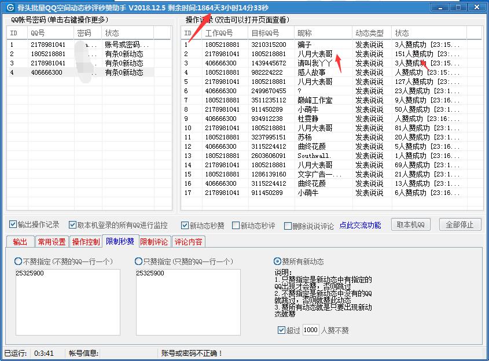Select log row with 杜雯静
The height and width of the screenshot is (361, 489).
click(324, 119)
